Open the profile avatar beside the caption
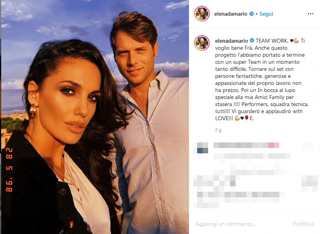This screenshot has height=234, width=320. click(202, 43)
